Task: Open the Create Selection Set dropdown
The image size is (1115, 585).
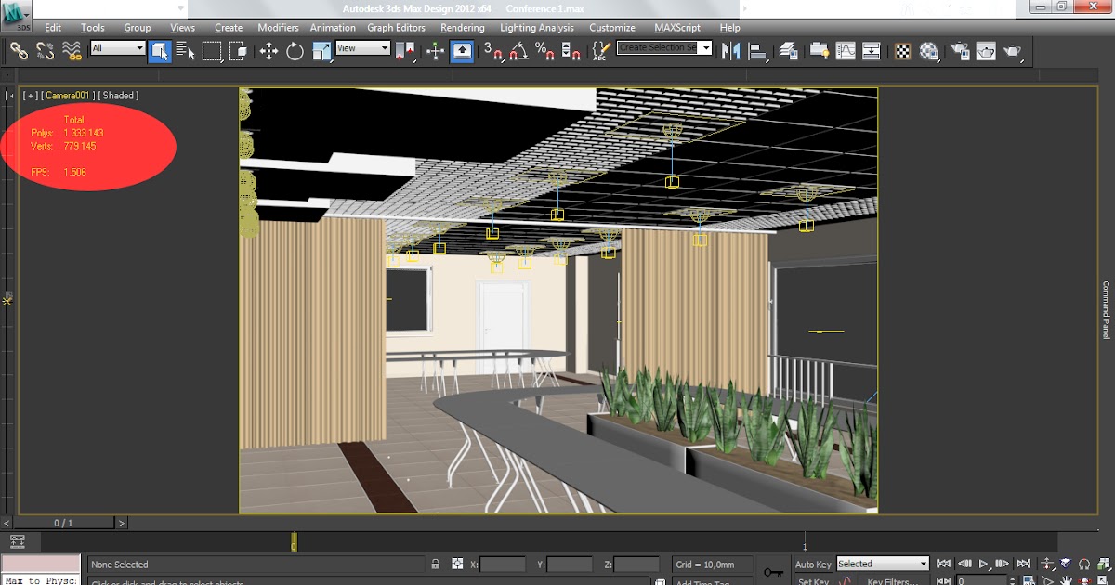Action: pos(664,47)
